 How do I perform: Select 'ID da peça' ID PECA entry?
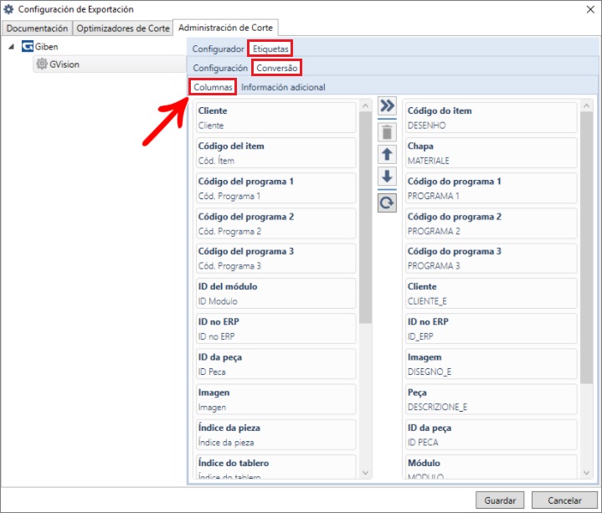(x=491, y=434)
